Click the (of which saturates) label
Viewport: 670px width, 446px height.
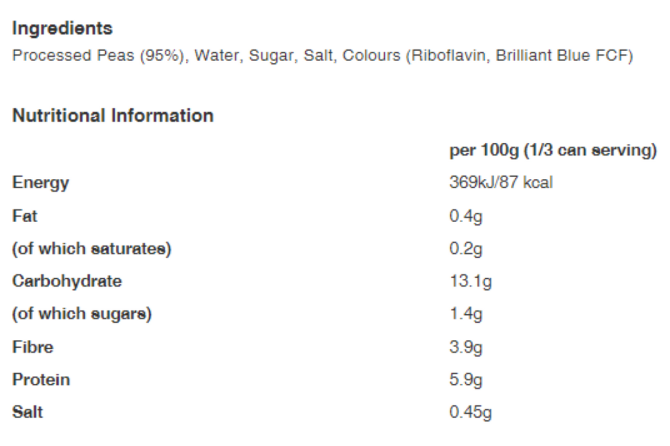click(x=92, y=249)
